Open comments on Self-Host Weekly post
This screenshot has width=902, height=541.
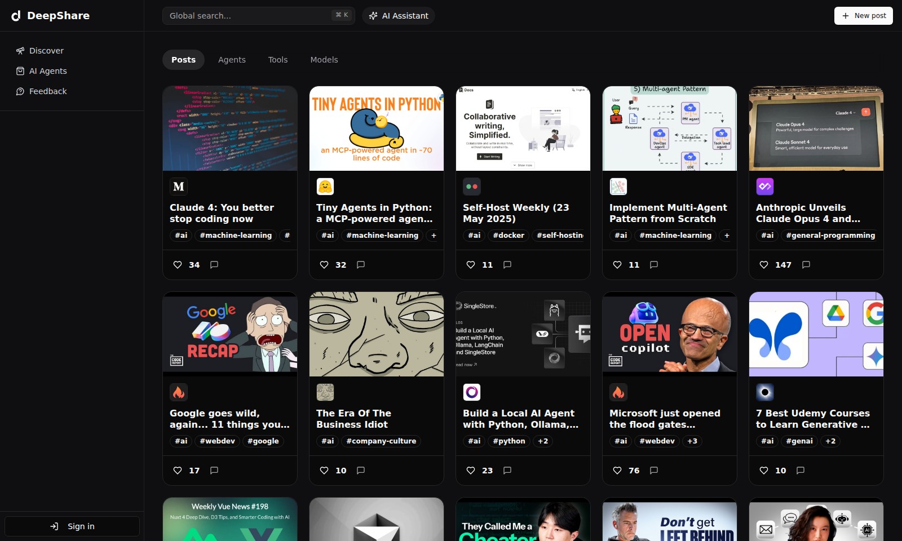(x=507, y=265)
